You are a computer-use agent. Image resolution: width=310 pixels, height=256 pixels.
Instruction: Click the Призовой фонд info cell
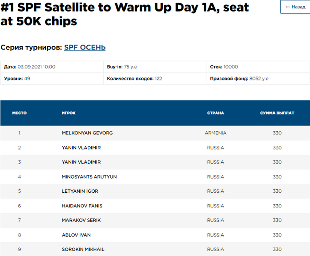pos(239,79)
